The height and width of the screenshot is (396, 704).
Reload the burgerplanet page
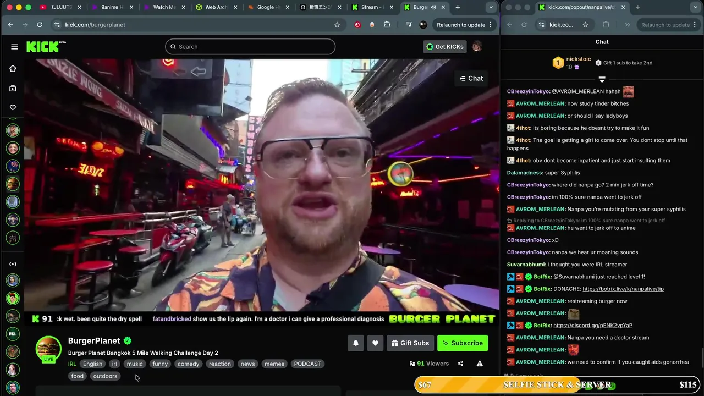tap(40, 25)
